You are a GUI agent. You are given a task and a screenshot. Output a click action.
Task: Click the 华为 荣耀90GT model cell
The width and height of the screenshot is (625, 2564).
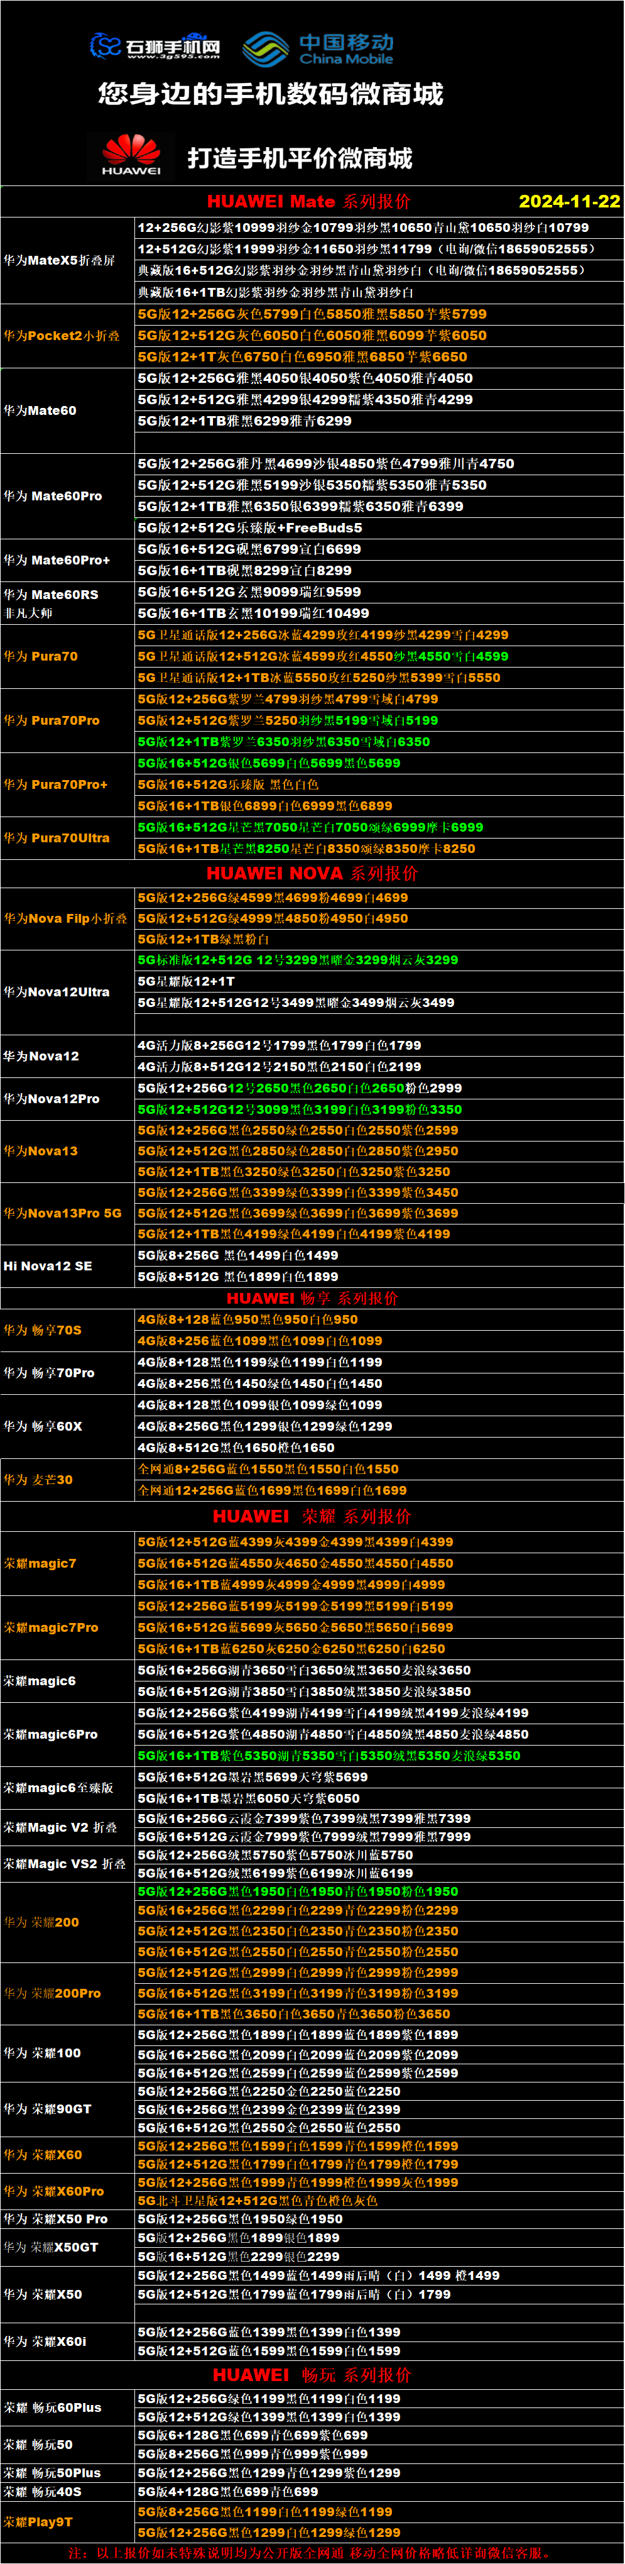(67, 2108)
